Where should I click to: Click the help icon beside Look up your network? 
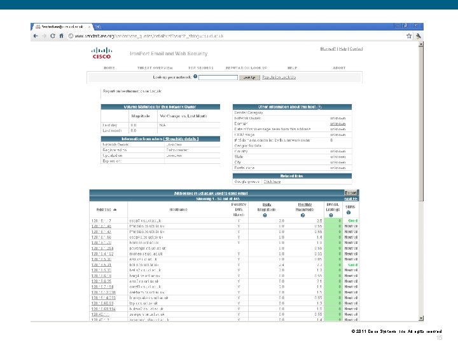(x=195, y=76)
